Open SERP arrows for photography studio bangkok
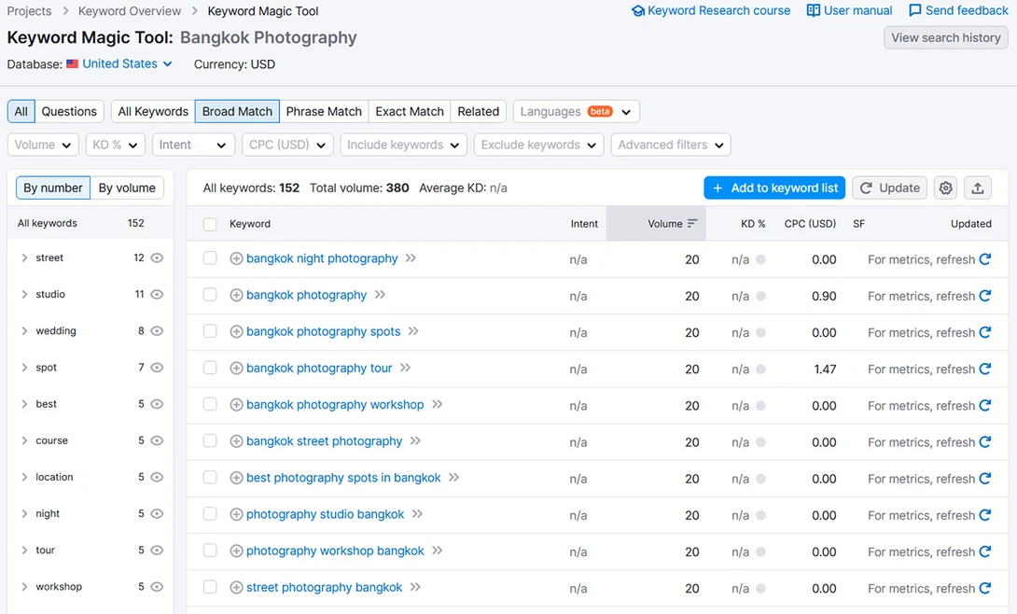The image size is (1017, 614). 417,513
